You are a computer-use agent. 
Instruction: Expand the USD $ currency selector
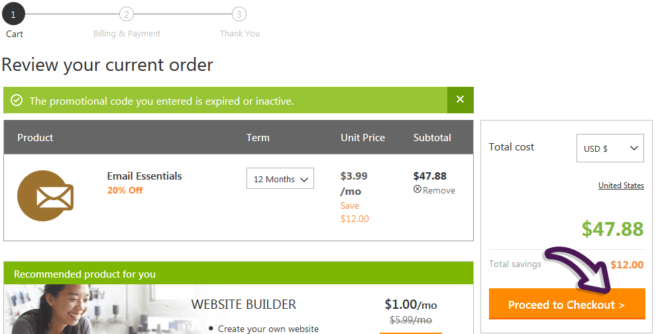(x=610, y=148)
